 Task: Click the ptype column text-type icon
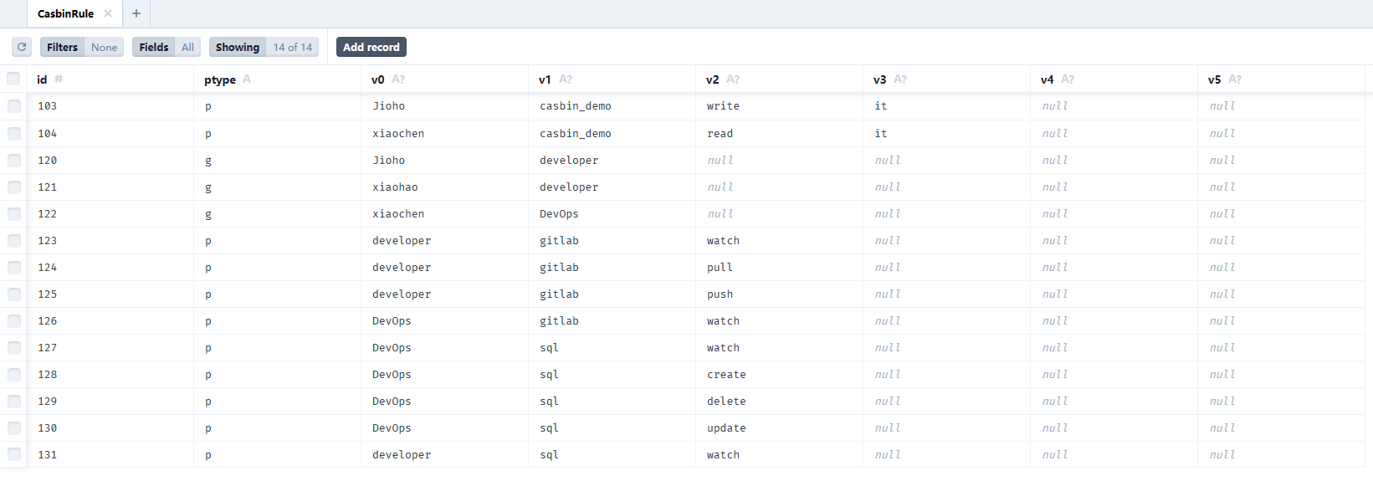[x=247, y=79]
